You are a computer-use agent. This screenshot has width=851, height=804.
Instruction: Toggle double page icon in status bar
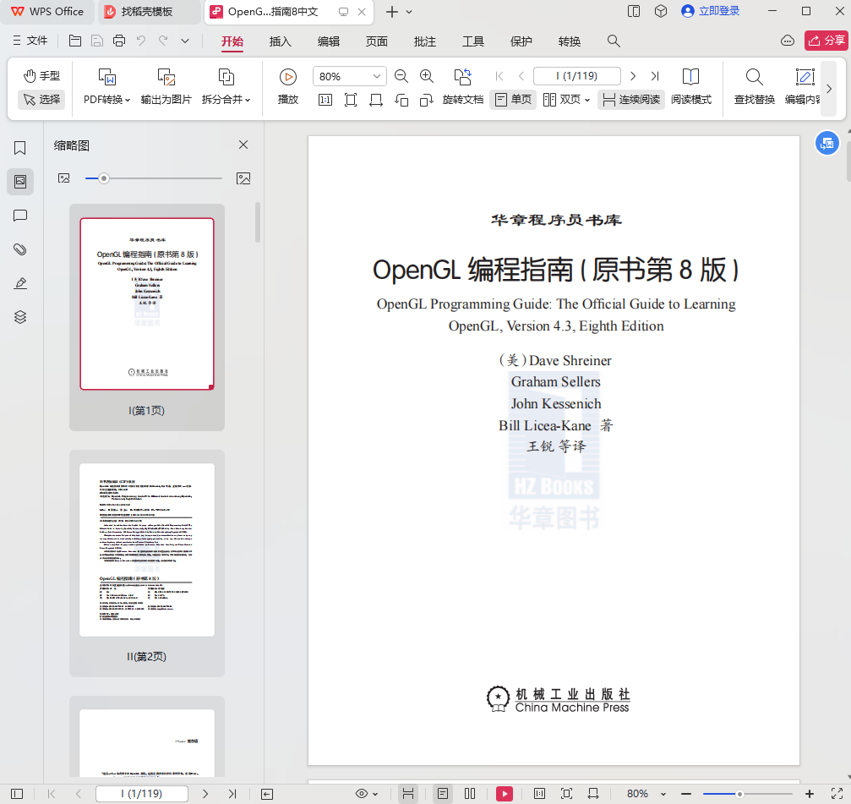tap(470, 794)
